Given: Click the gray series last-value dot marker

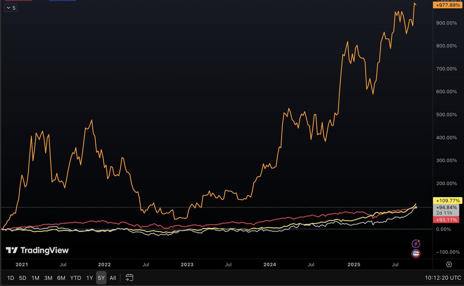Looking at the screenshot, I should pyautogui.click(x=416, y=207).
